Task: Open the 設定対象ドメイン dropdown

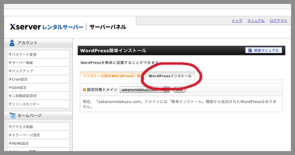Action: (145, 90)
